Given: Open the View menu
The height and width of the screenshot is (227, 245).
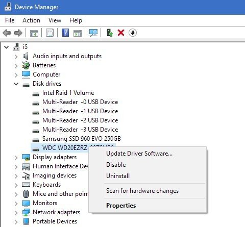Looking at the screenshot, I should 55,20.
